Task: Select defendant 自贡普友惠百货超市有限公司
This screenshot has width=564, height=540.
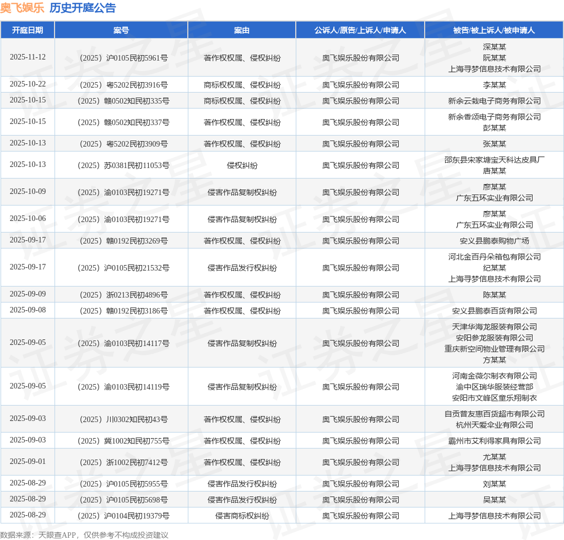Action: (494, 414)
